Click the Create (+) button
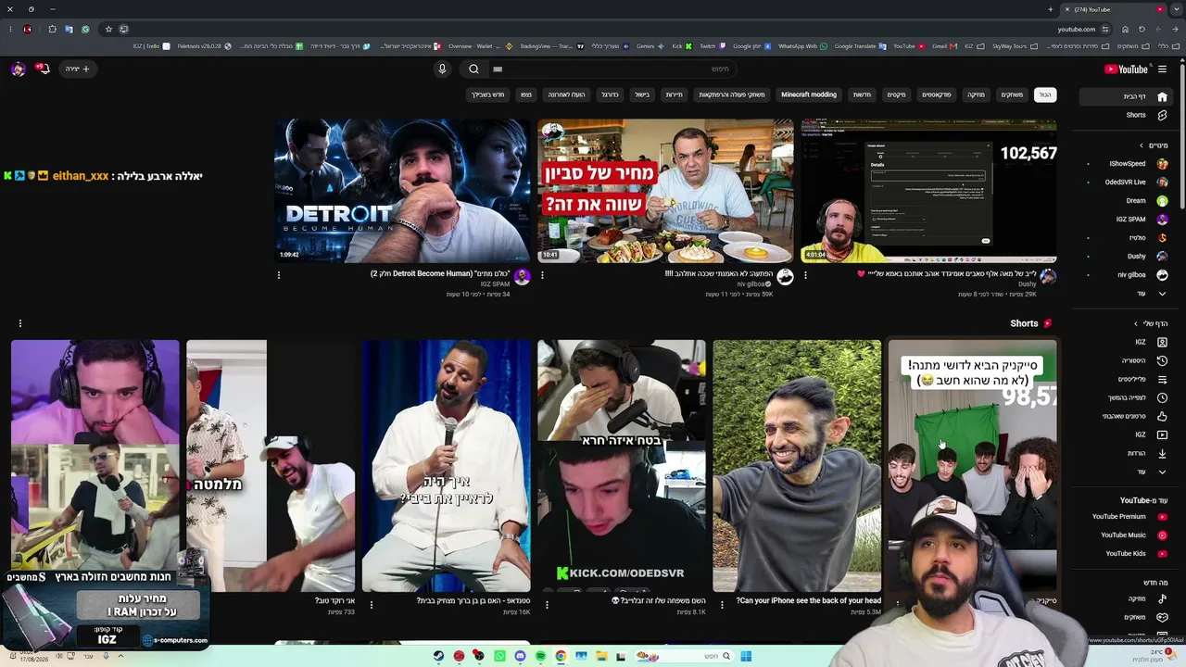This screenshot has width=1186, height=667. pos(77,69)
